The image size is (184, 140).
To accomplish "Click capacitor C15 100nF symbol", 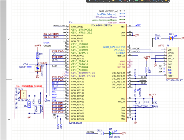I will pyautogui.click(x=135, y=104).
